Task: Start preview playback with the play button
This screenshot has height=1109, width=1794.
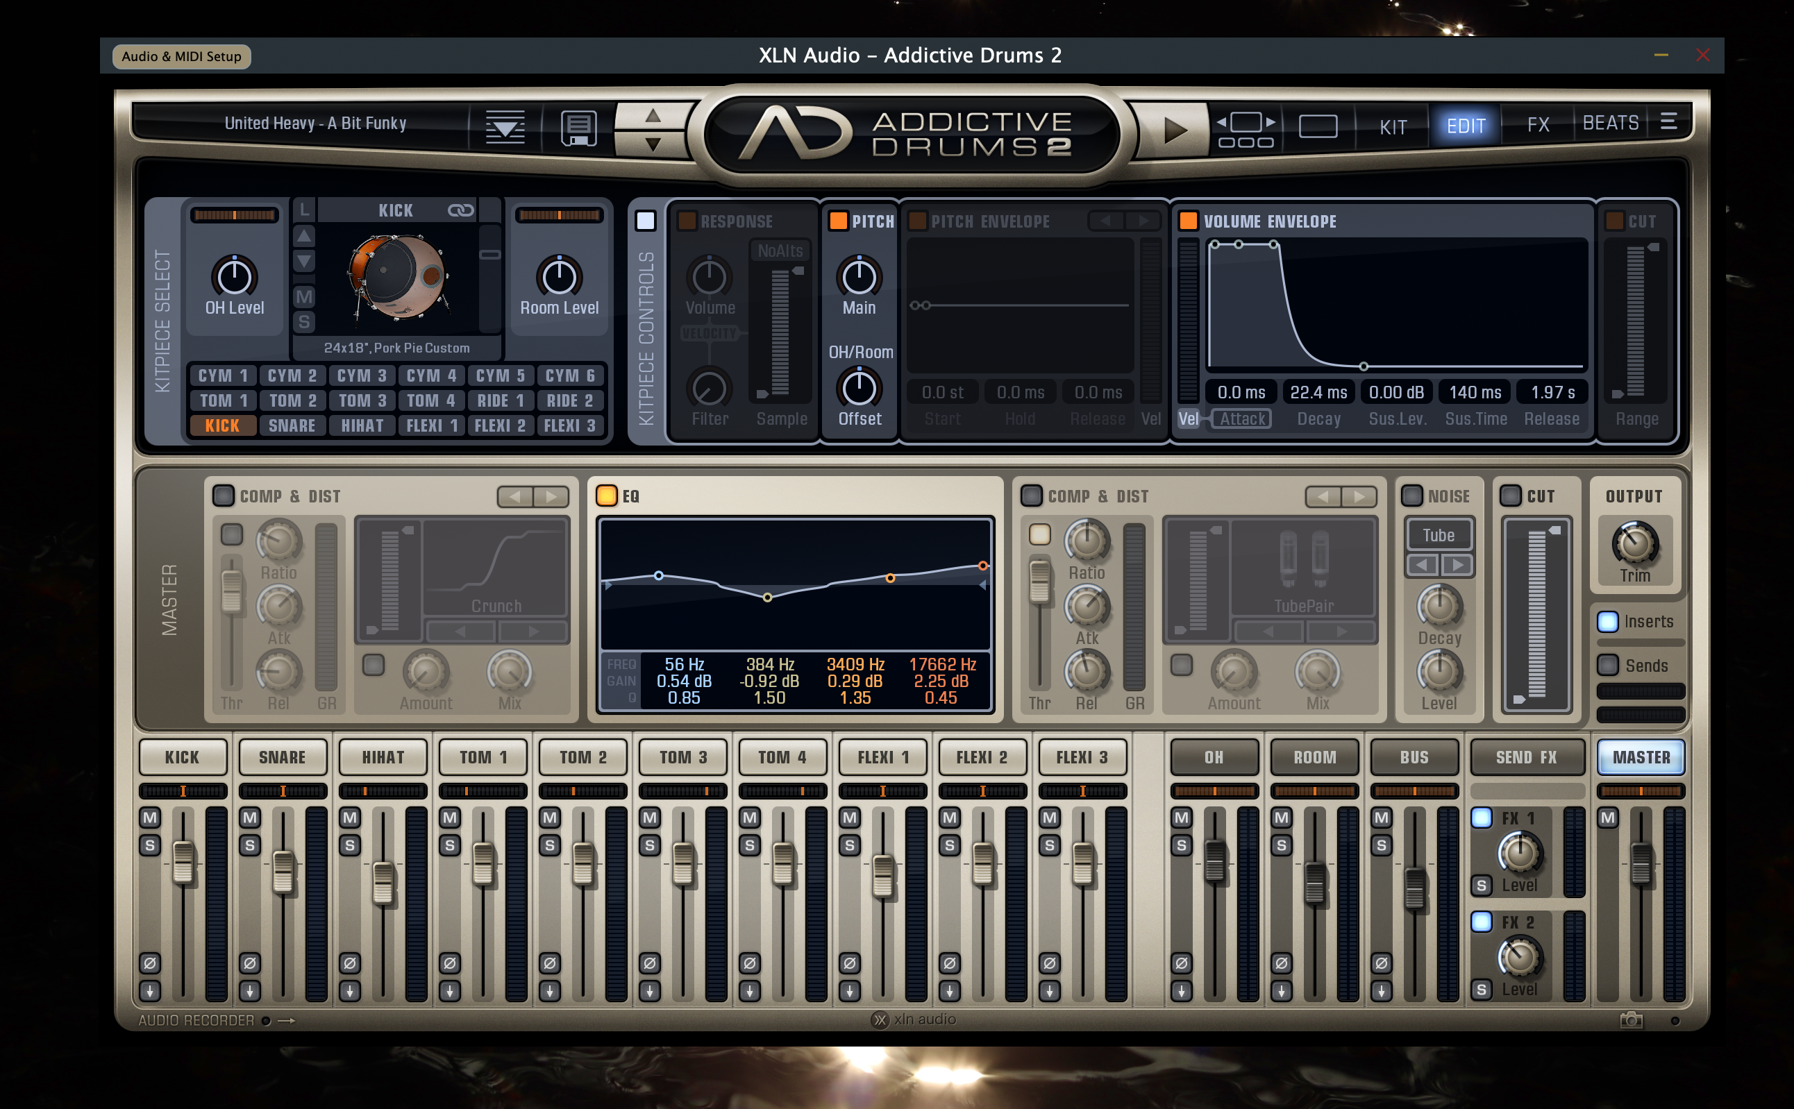Action: pos(1175,130)
